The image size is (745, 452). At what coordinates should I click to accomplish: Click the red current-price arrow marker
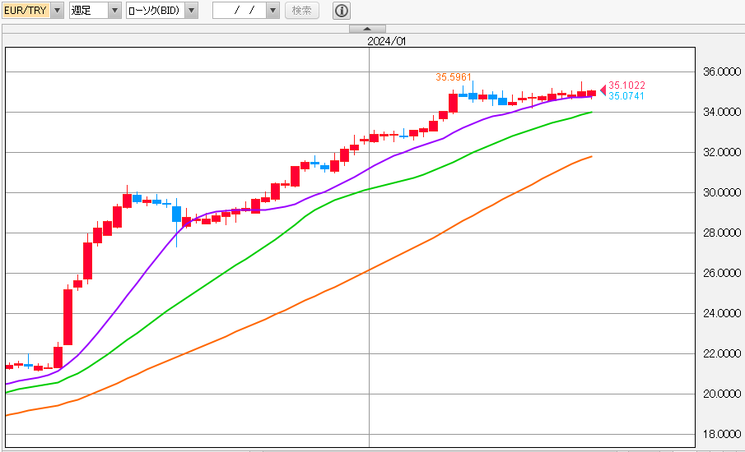point(603,90)
